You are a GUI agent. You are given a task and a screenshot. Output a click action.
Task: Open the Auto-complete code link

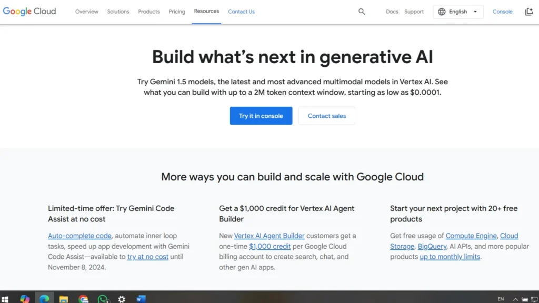[x=79, y=236]
